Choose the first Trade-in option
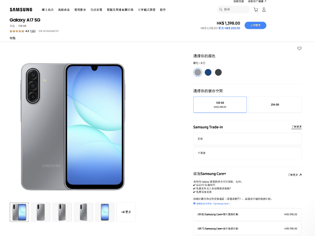 (x=248, y=139)
